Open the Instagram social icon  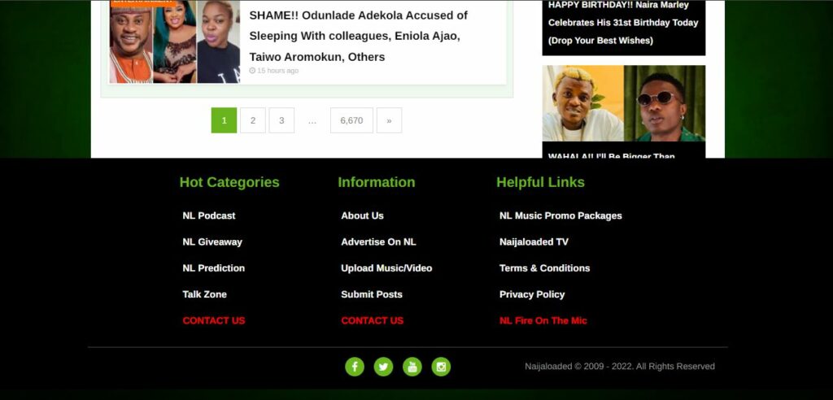coord(441,367)
